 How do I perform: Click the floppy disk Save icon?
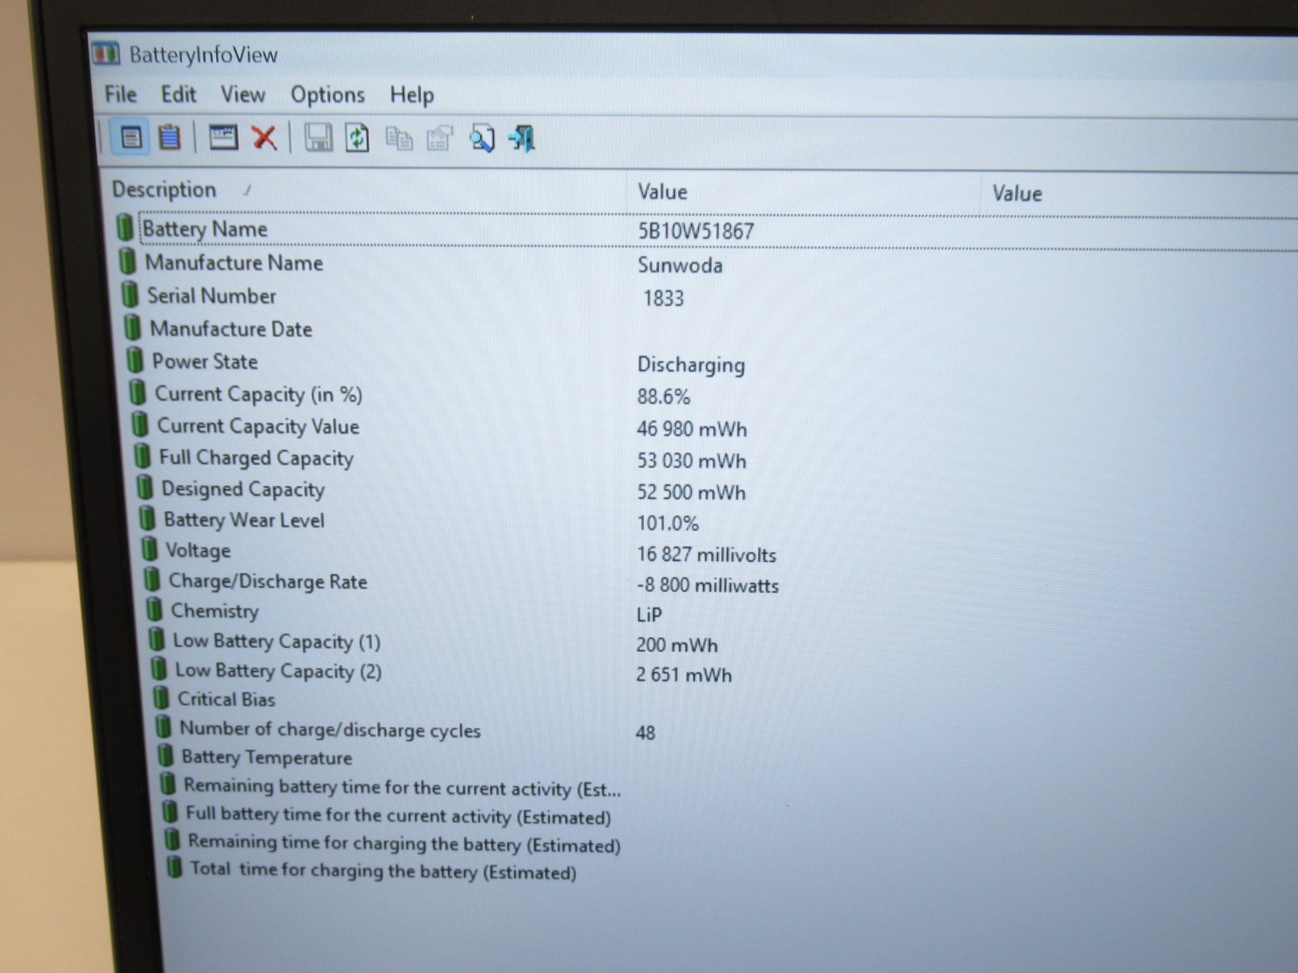tap(318, 138)
